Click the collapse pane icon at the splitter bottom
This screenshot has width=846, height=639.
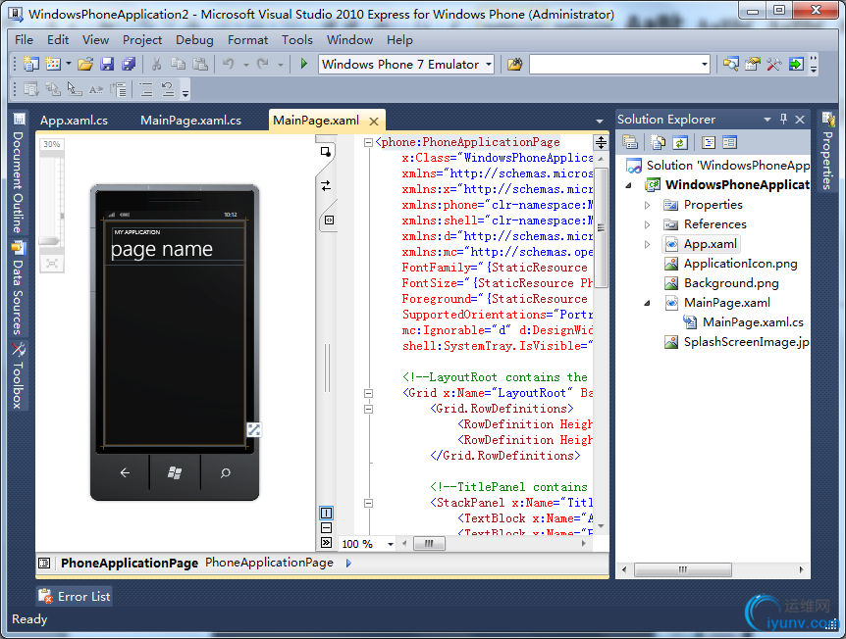coord(327,542)
